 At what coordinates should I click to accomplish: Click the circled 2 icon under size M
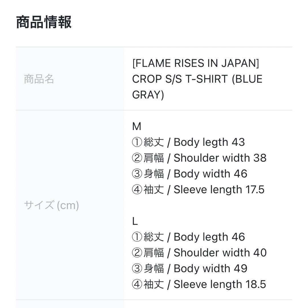pos(137,158)
